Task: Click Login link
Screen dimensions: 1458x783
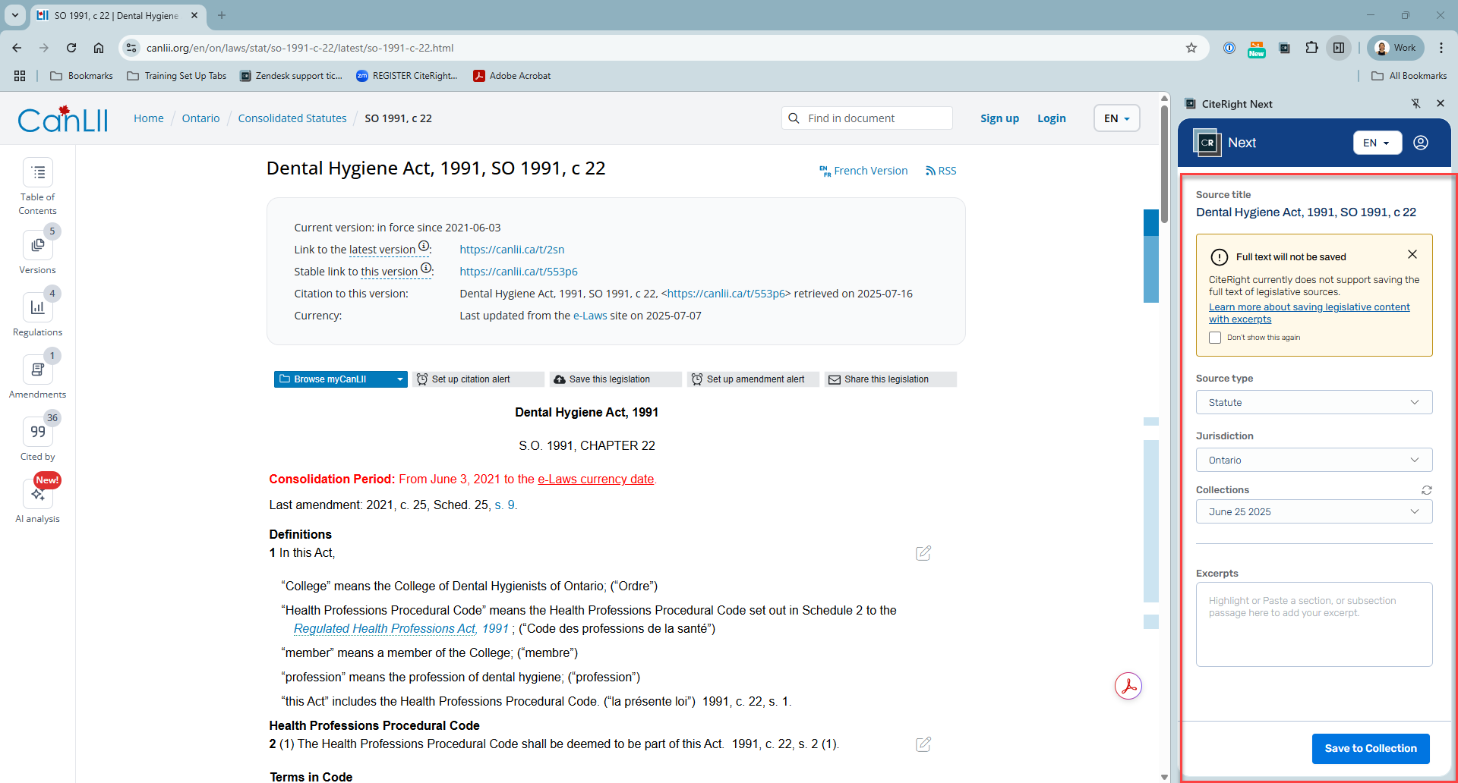Action: [x=1052, y=118]
